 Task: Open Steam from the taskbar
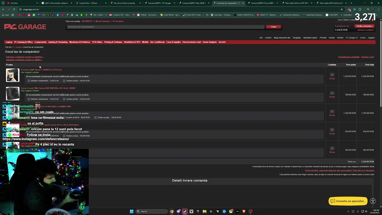click(x=185, y=211)
